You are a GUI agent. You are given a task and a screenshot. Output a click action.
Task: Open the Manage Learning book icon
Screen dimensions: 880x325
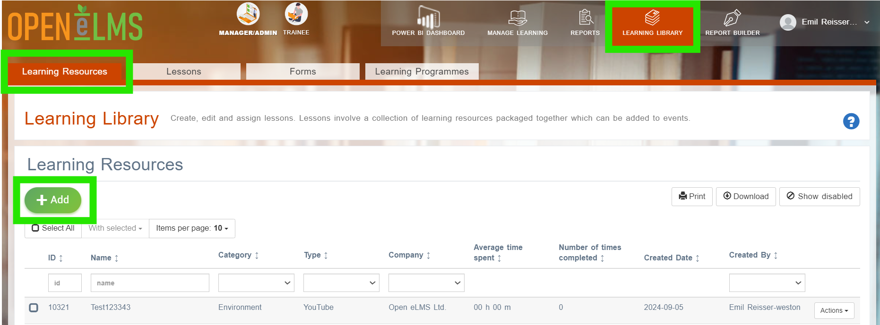(518, 17)
